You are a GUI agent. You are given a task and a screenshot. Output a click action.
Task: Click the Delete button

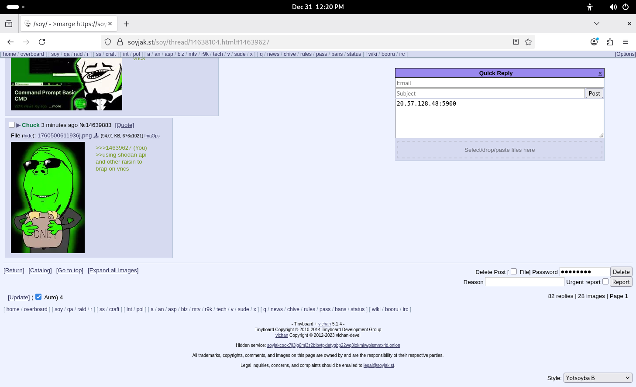click(x=621, y=272)
